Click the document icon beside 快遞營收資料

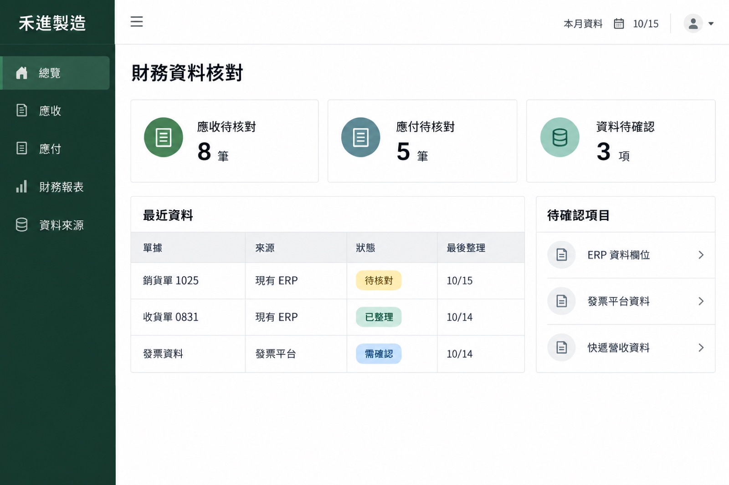tap(561, 348)
